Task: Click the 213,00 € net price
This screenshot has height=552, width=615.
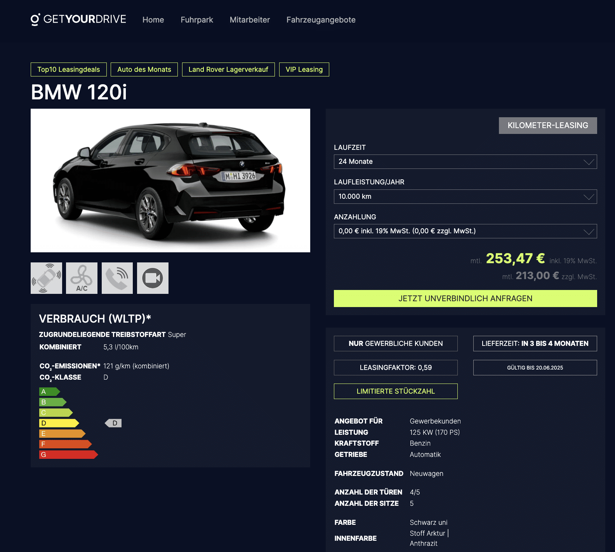Action: point(537,276)
